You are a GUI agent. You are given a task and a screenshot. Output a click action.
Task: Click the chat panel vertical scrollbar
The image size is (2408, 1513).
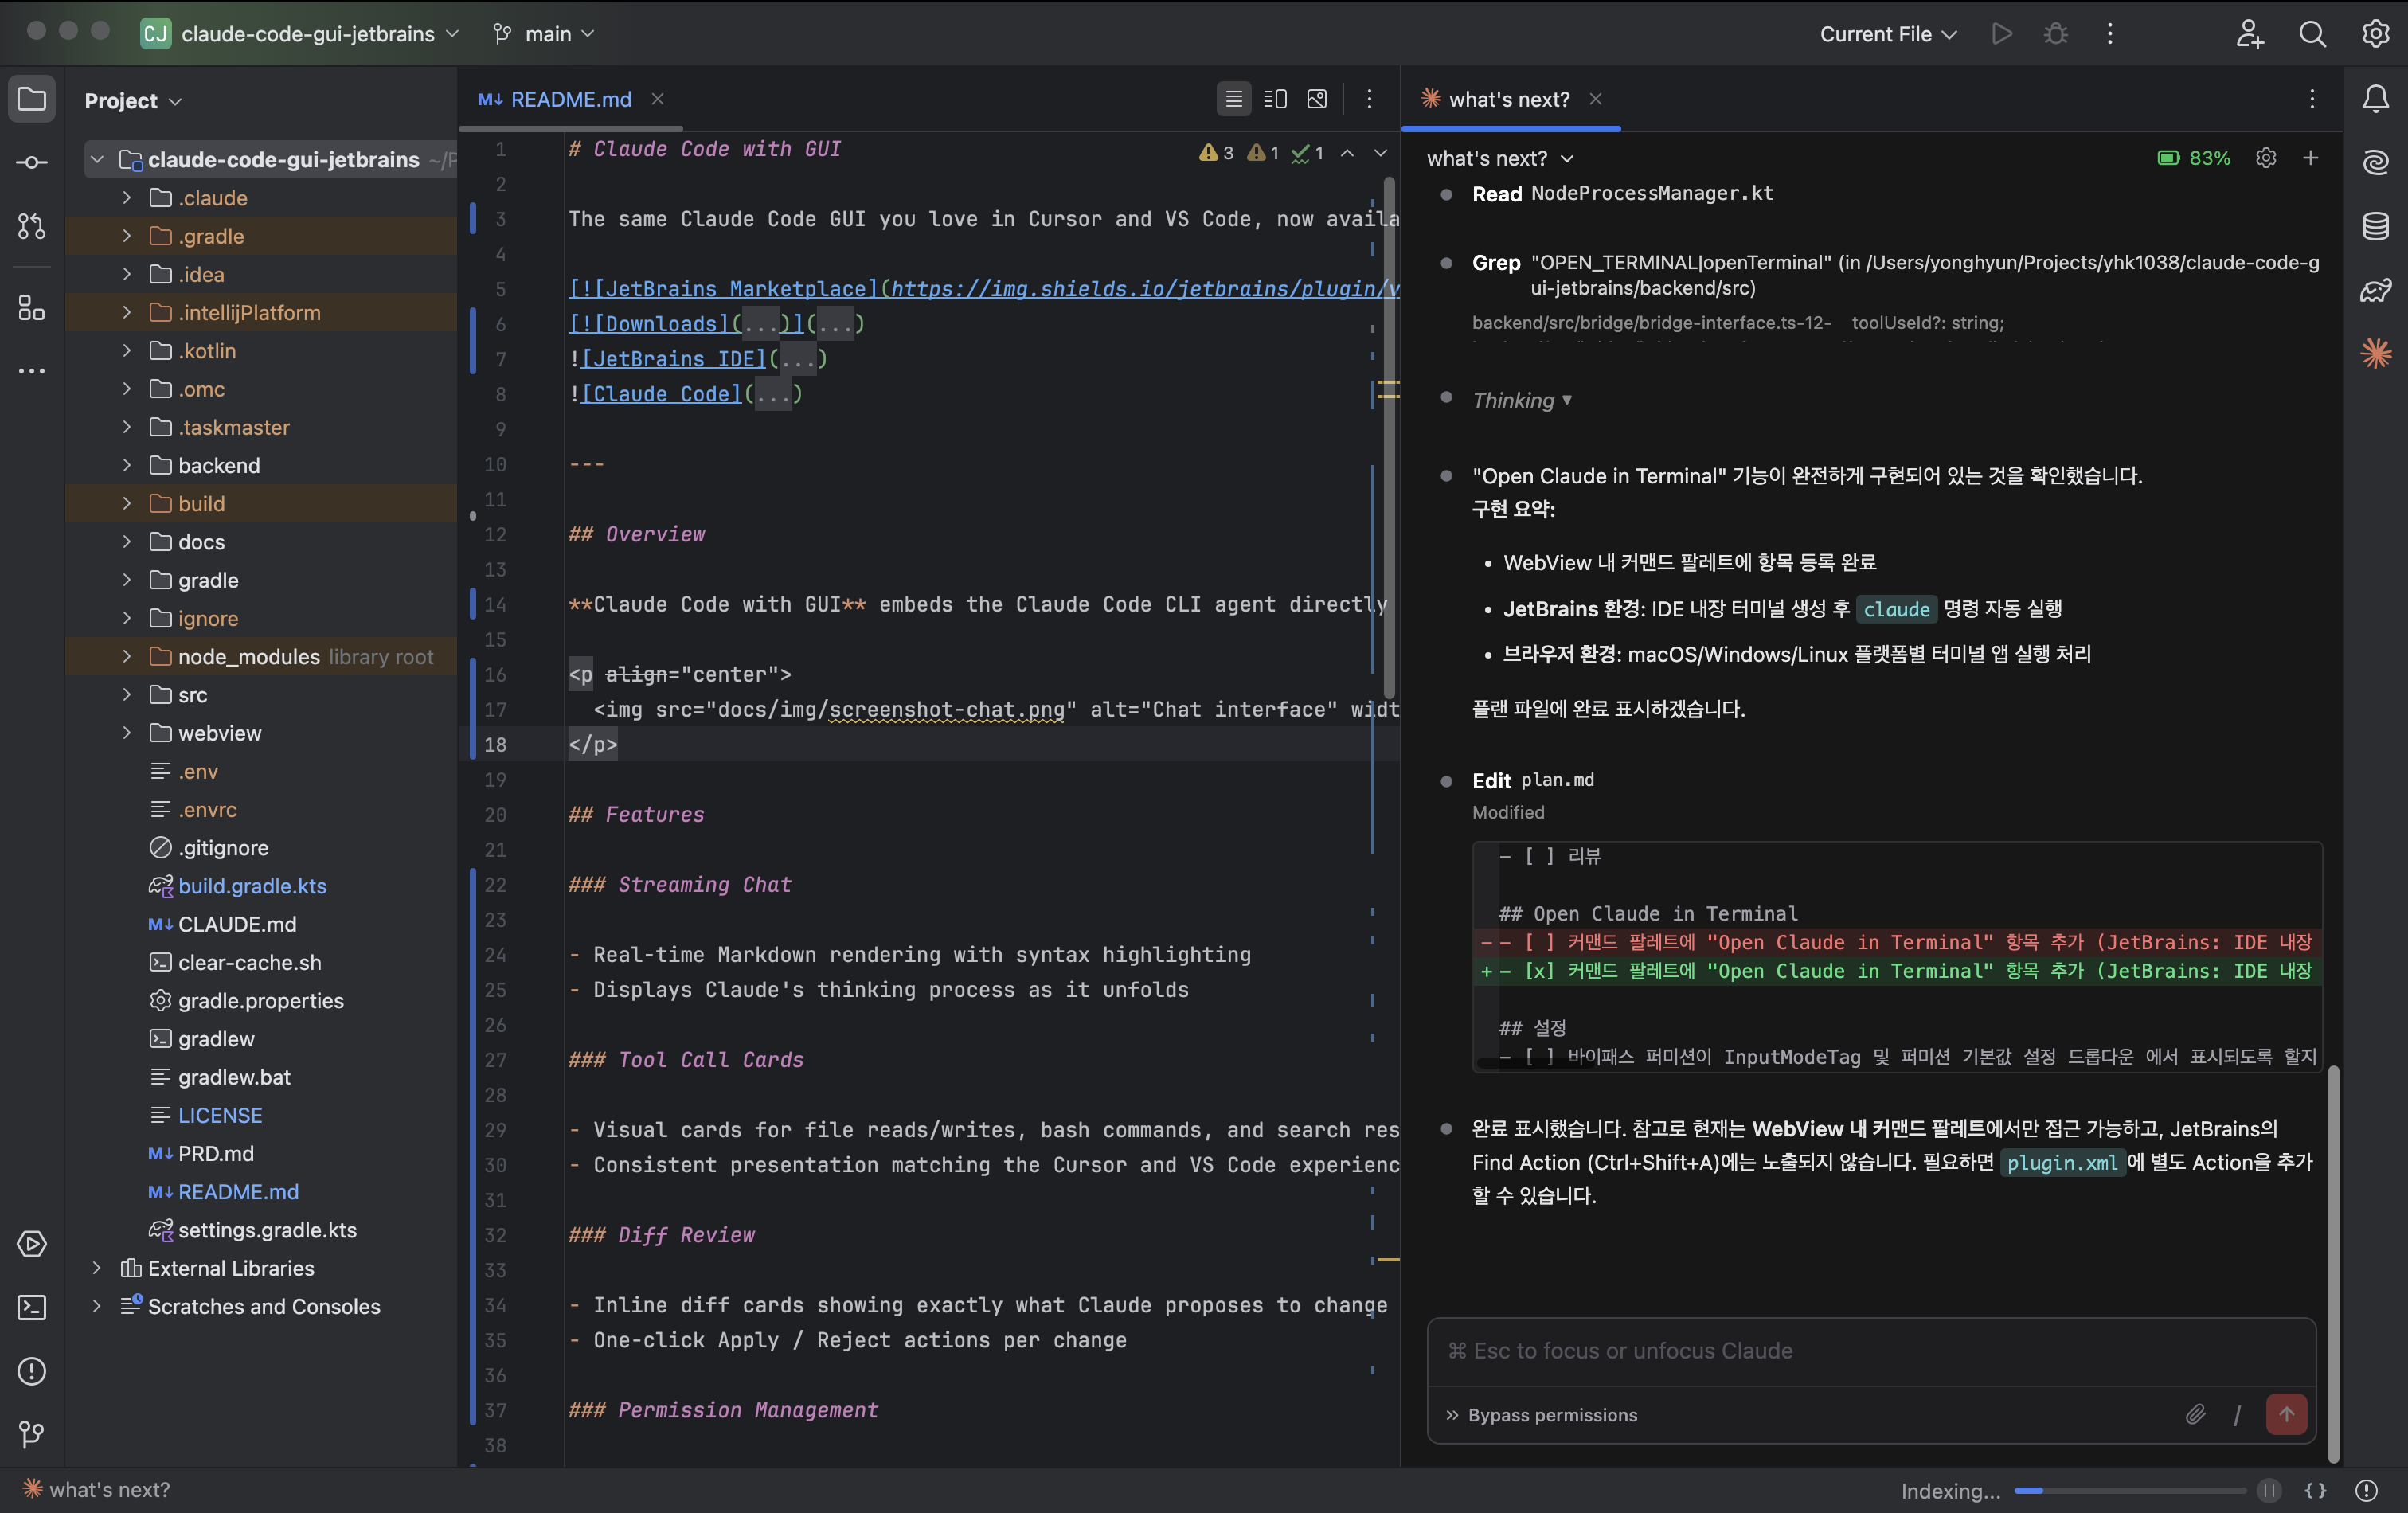click(2333, 1265)
